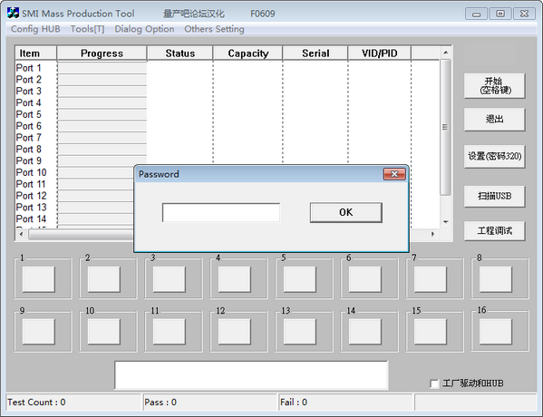Select port slot 10 indicator box
This screenshot has height=417, width=543.
click(x=104, y=332)
